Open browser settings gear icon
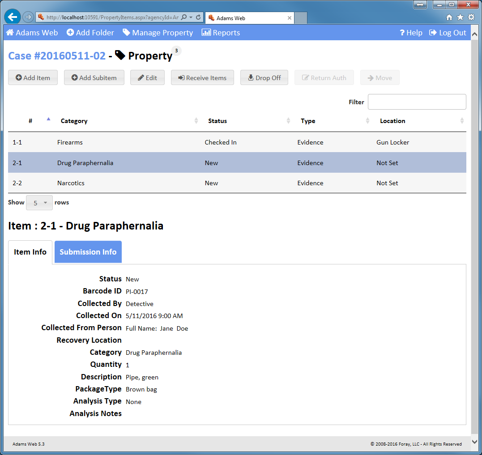Screen dimensions: 482x455 coord(471,17)
